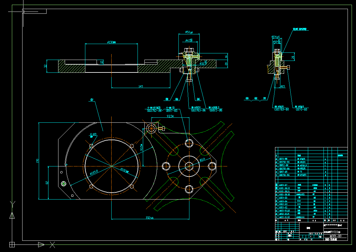Click the right bolt hole on the ø114 circle
Viewport: 356px width, 252px height.
coord(212,166)
